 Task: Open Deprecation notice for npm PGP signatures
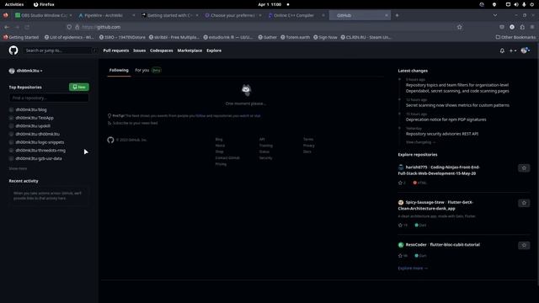(446, 120)
